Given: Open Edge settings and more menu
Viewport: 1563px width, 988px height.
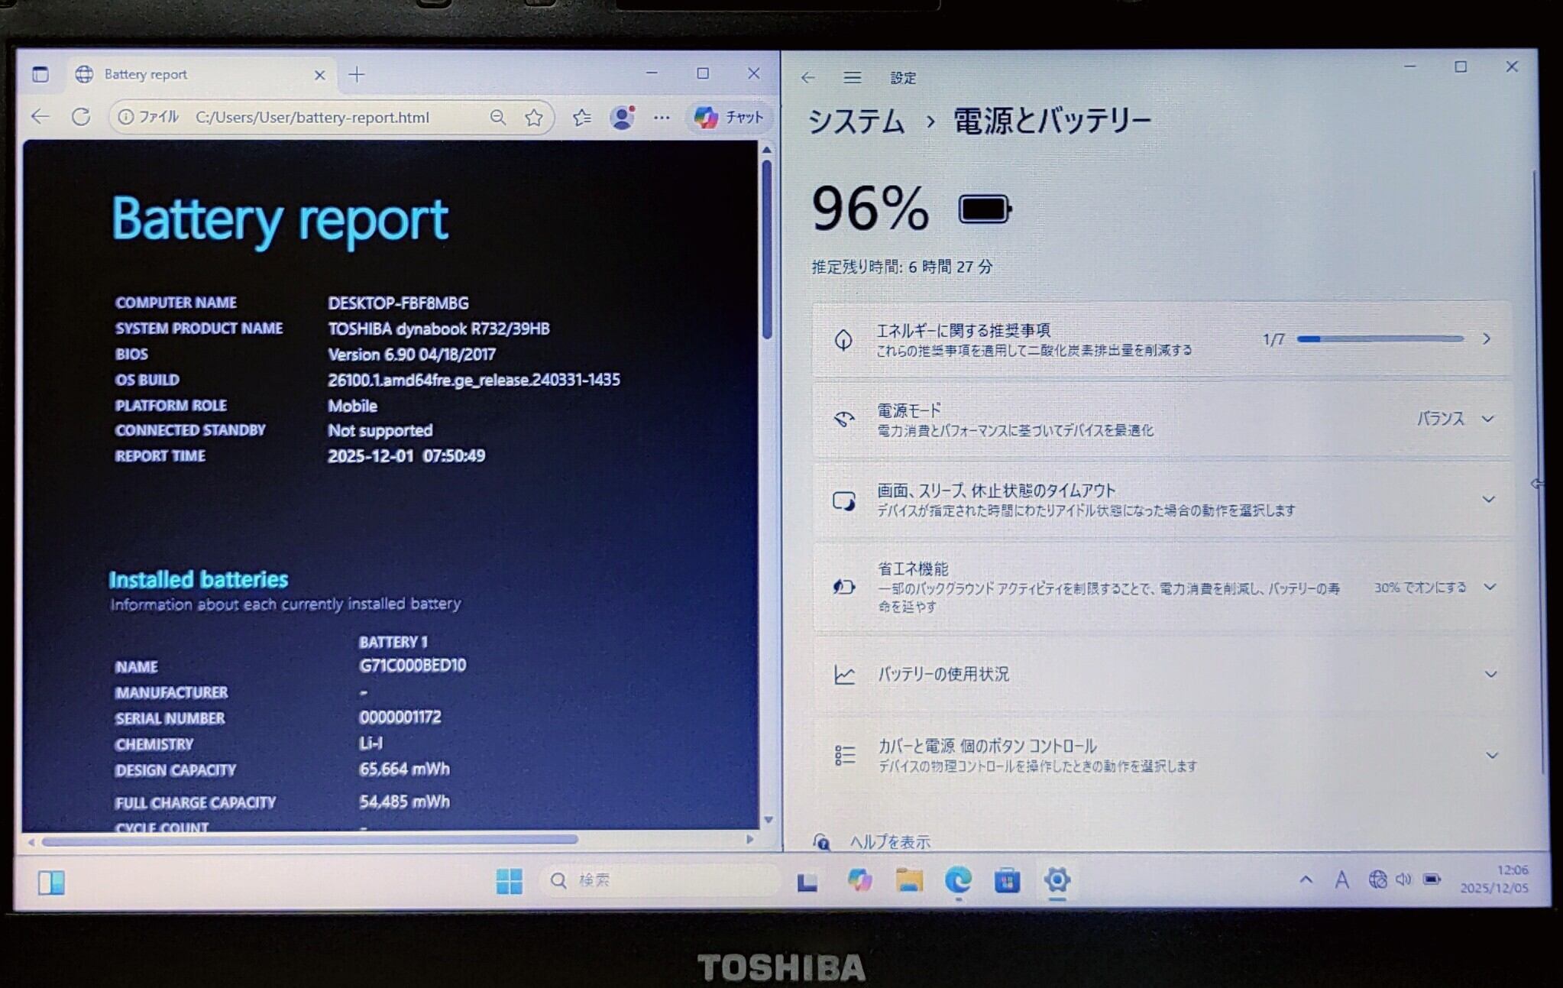Looking at the screenshot, I should point(662,117).
